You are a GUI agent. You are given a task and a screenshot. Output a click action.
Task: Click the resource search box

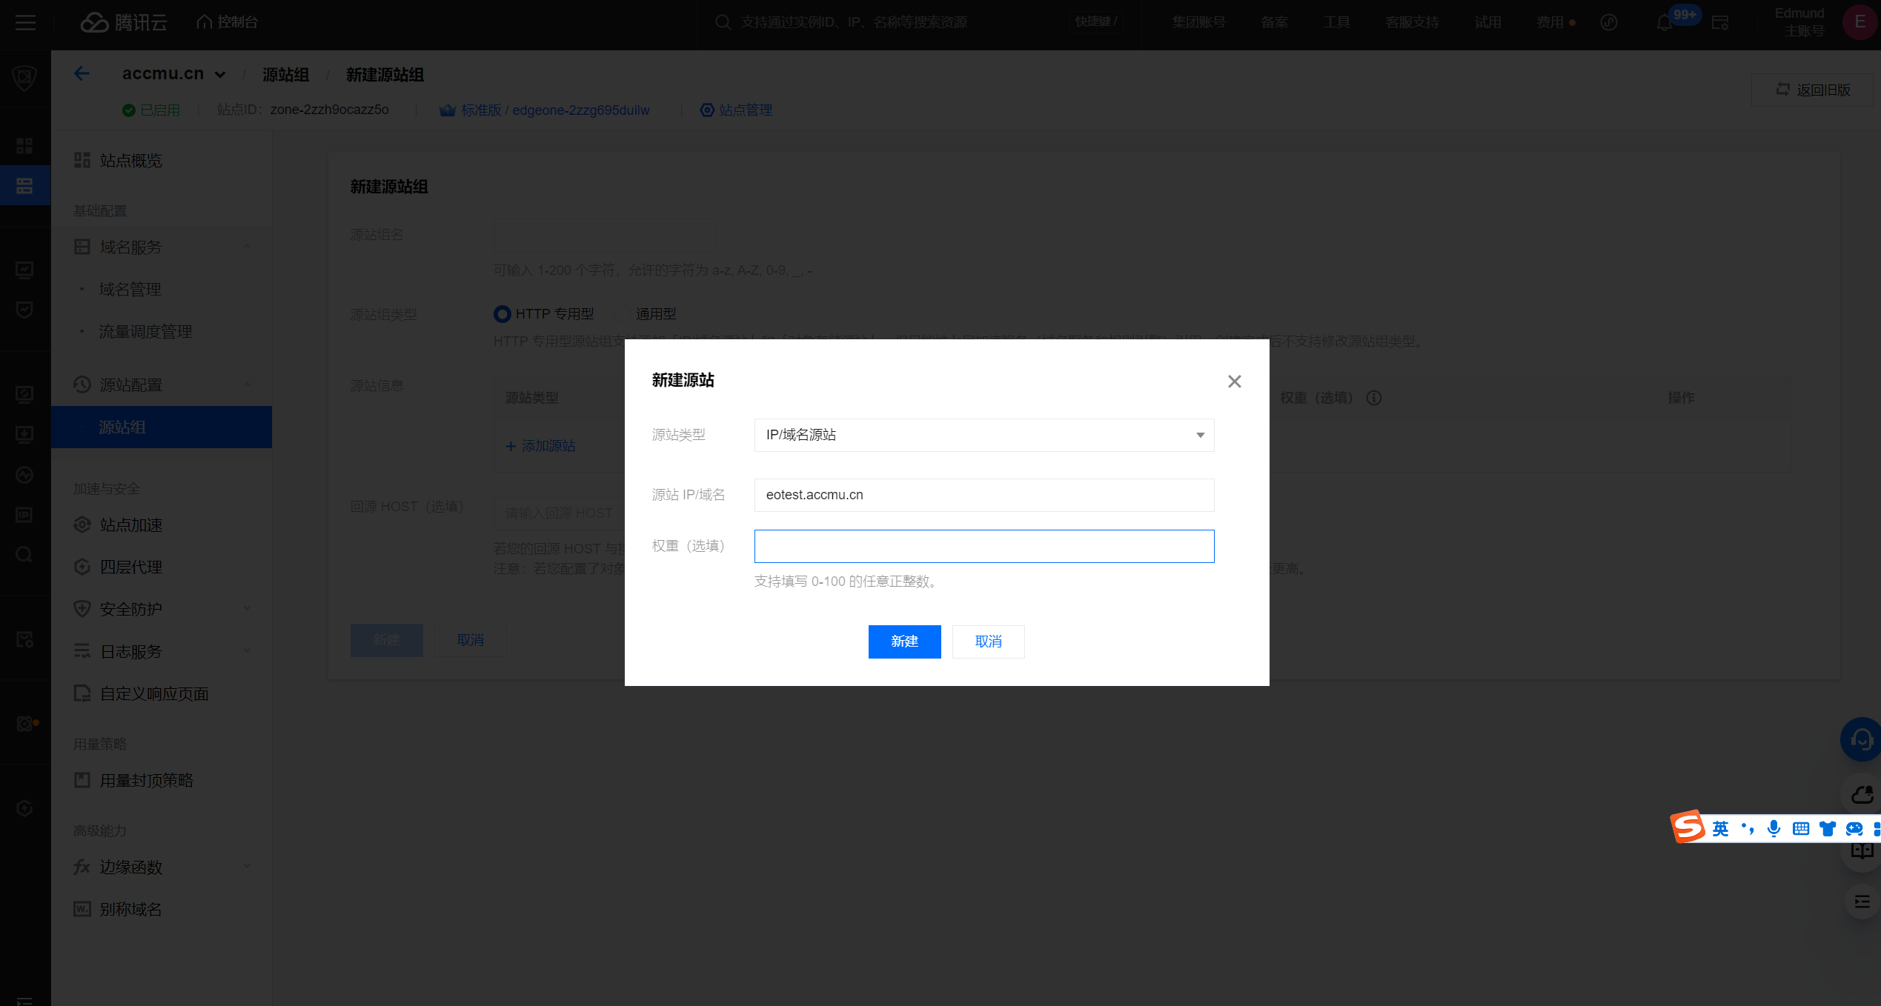(x=918, y=22)
